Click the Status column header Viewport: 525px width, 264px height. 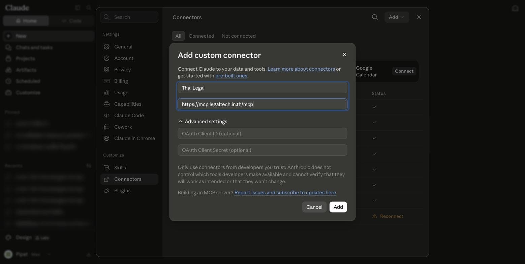[379, 93]
